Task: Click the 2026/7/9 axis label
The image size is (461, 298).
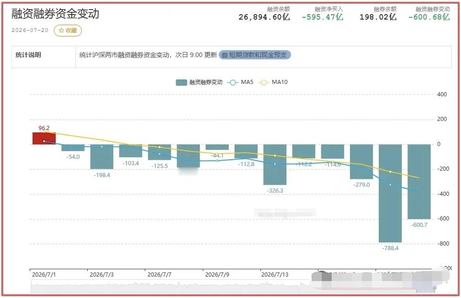Action: (x=217, y=275)
